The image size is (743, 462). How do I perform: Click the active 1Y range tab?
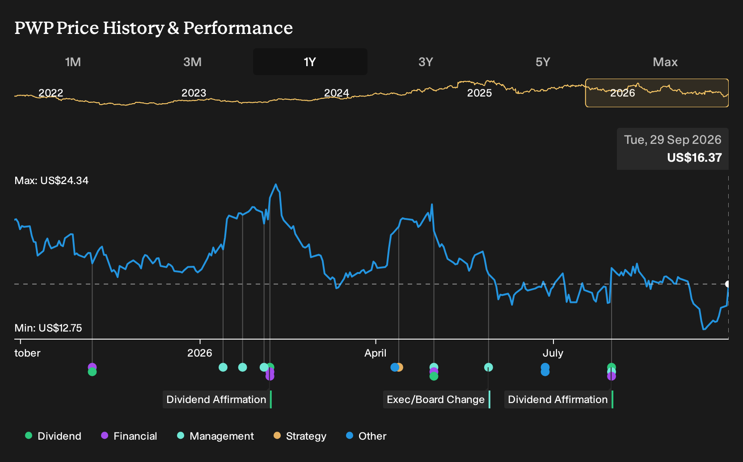(x=310, y=62)
